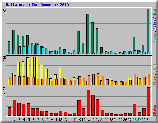Image resolution: width=158 pixels, height=123 pixels.
Task: Click day label 26 on the axis
Action: (125, 120)
